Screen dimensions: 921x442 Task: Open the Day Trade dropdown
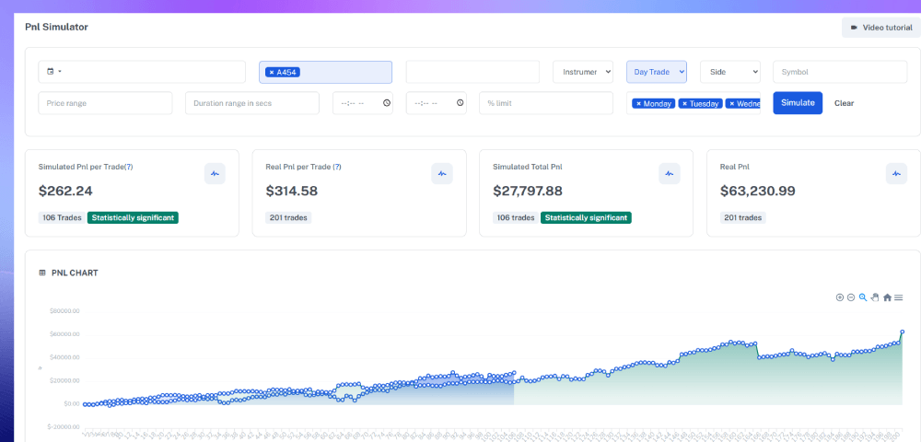pyautogui.click(x=657, y=72)
